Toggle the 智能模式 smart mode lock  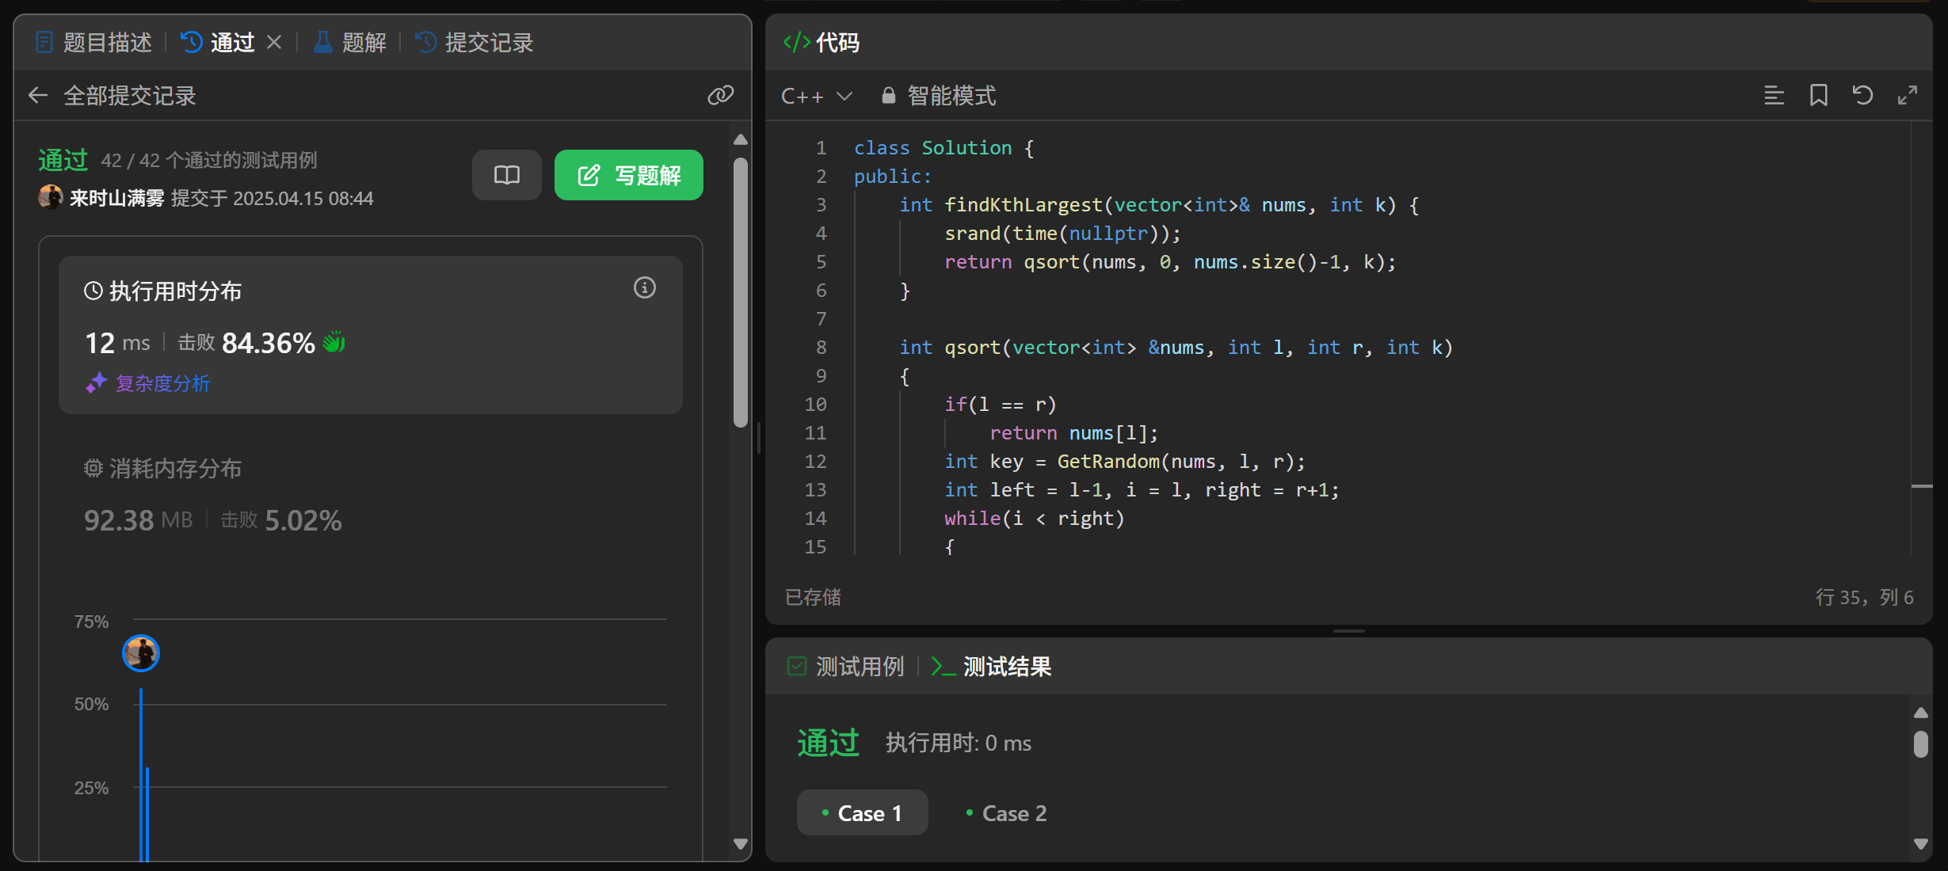(x=939, y=96)
